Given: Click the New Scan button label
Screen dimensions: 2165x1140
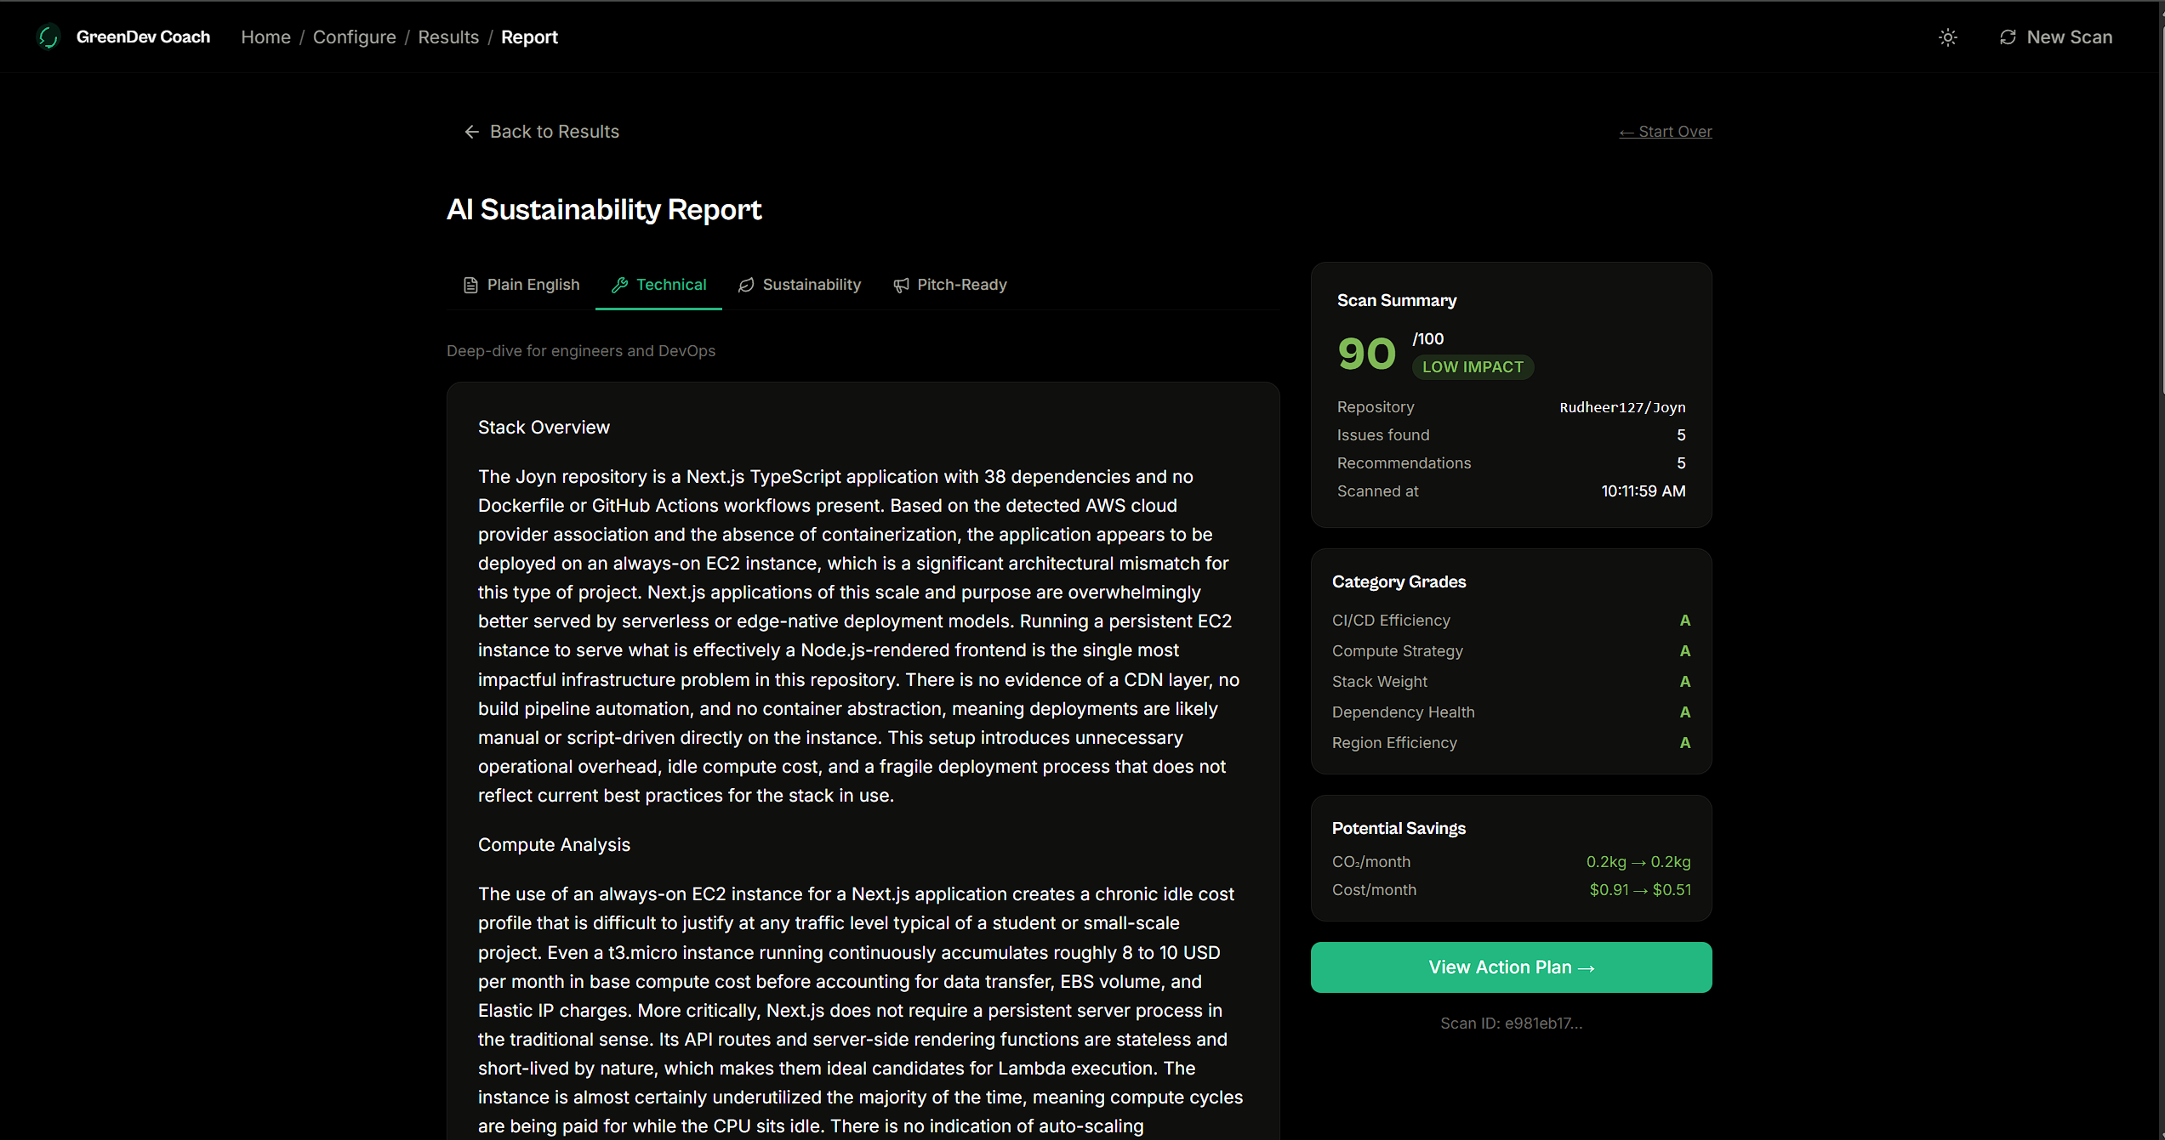Looking at the screenshot, I should [2069, 37].
